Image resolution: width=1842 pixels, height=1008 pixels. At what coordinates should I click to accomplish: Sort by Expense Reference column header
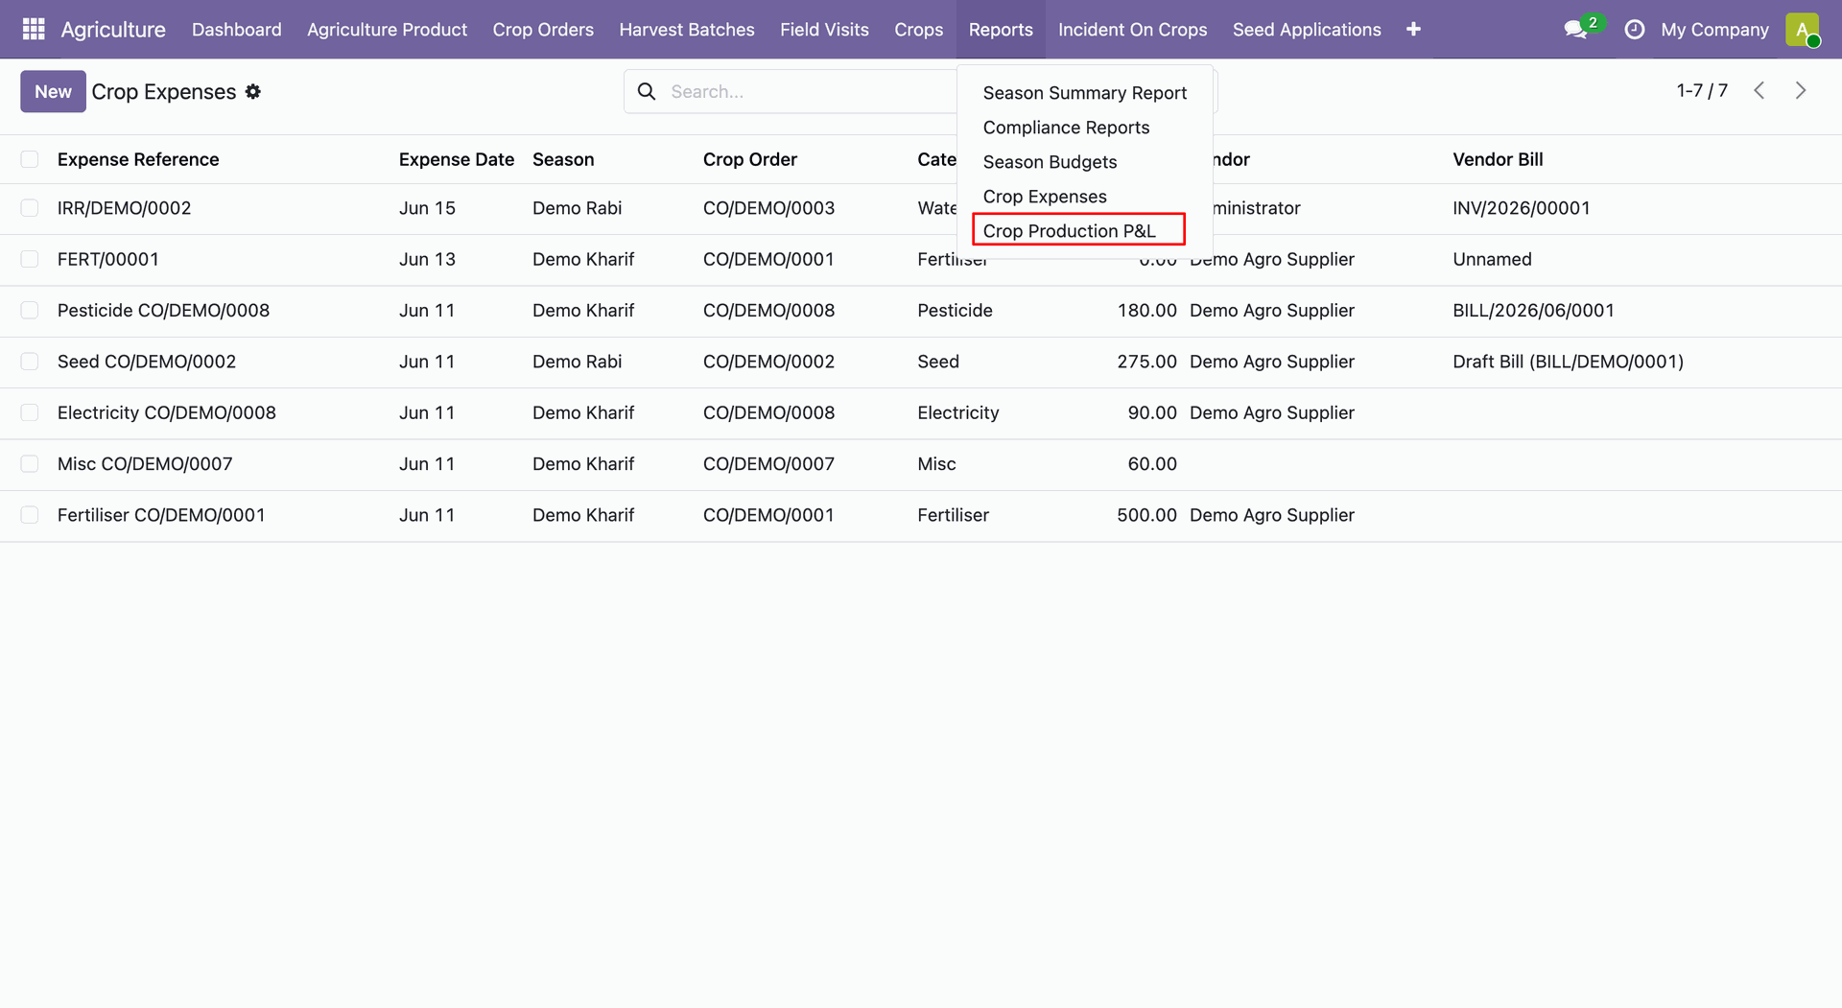tap(138, 159)
